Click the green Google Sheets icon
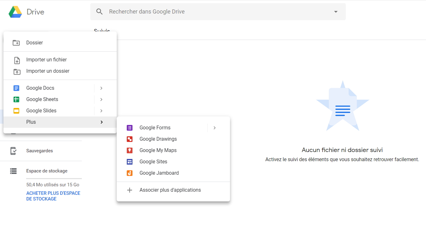Screen dimensions: 426x237 [x=16, y=99]
